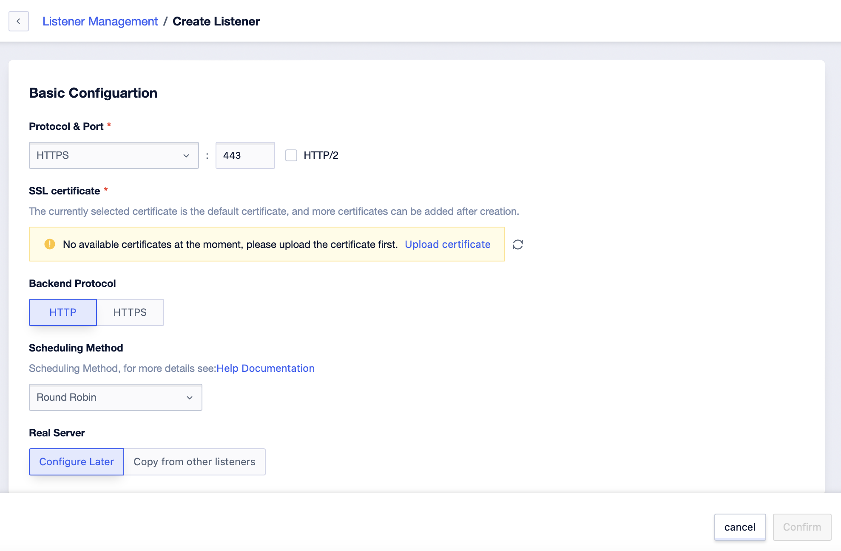The image size is (841, 551).
Task: Click the no available certificates warning banner
Action: point(230,245)
